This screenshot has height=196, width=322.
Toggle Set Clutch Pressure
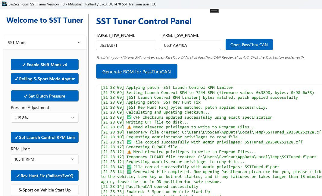(45, 96)
